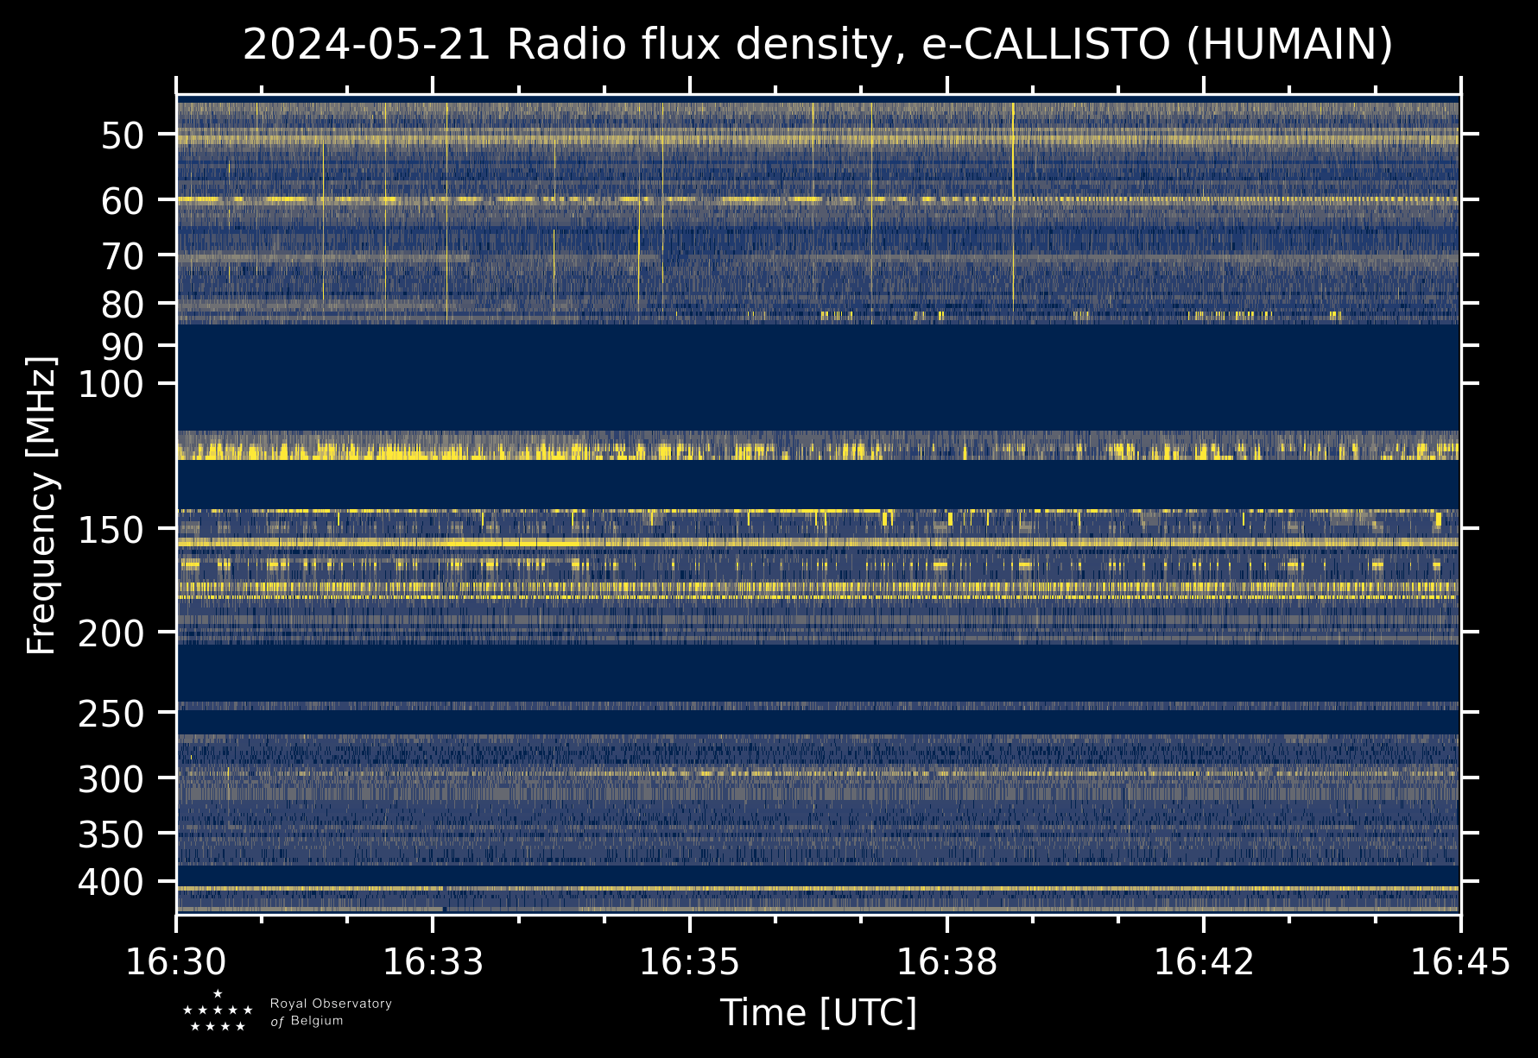The image size is (1538, 1058).
Task: Click the 50 MHz frequency tick label
Action: [122, 136]
